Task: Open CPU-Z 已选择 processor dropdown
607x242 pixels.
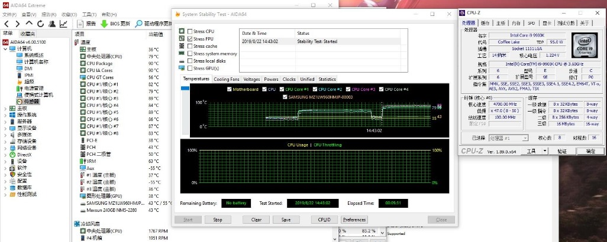Action: point(509,138)
